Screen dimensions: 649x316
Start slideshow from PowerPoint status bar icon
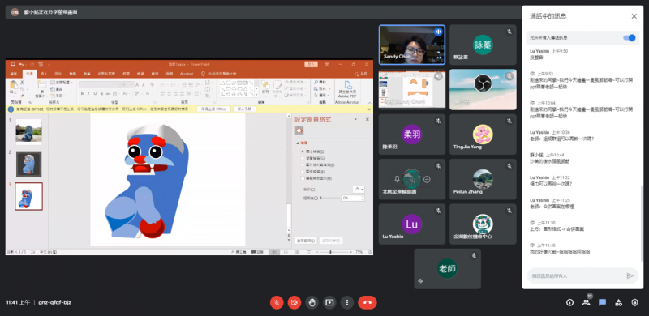pos(309,252)
